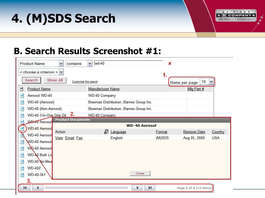Sort by Manufacturer Name column header
This screenshot has width=265, height=198.
tap(104, 89)
